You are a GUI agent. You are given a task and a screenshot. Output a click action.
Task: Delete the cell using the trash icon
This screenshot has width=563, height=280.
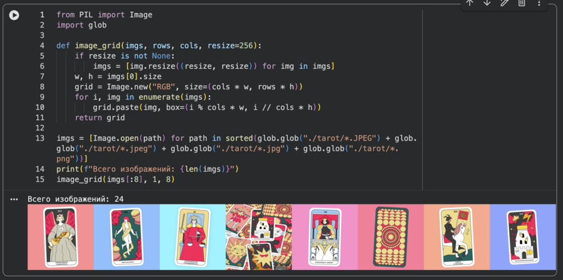[x=522, y=2]
